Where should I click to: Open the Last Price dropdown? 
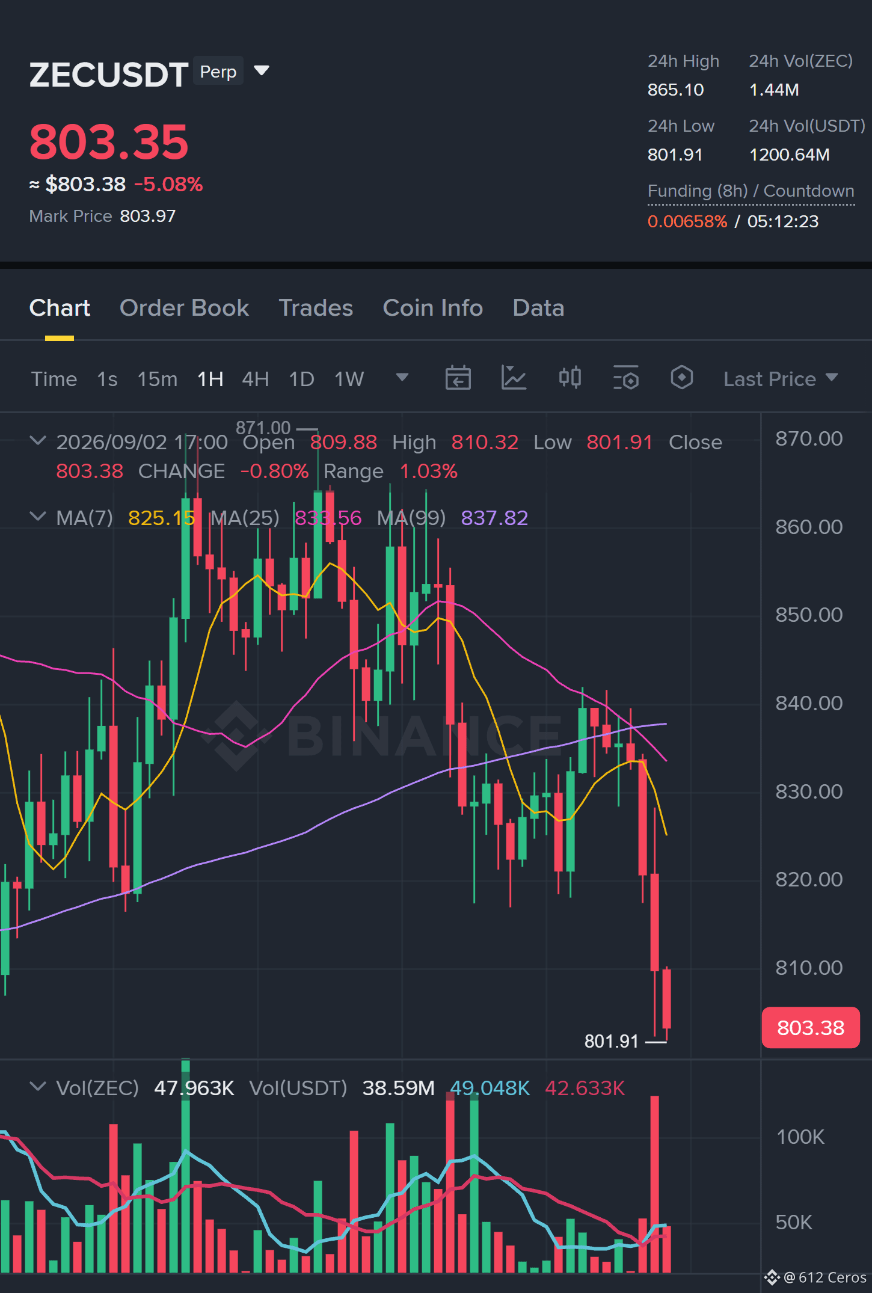[781, 379]
